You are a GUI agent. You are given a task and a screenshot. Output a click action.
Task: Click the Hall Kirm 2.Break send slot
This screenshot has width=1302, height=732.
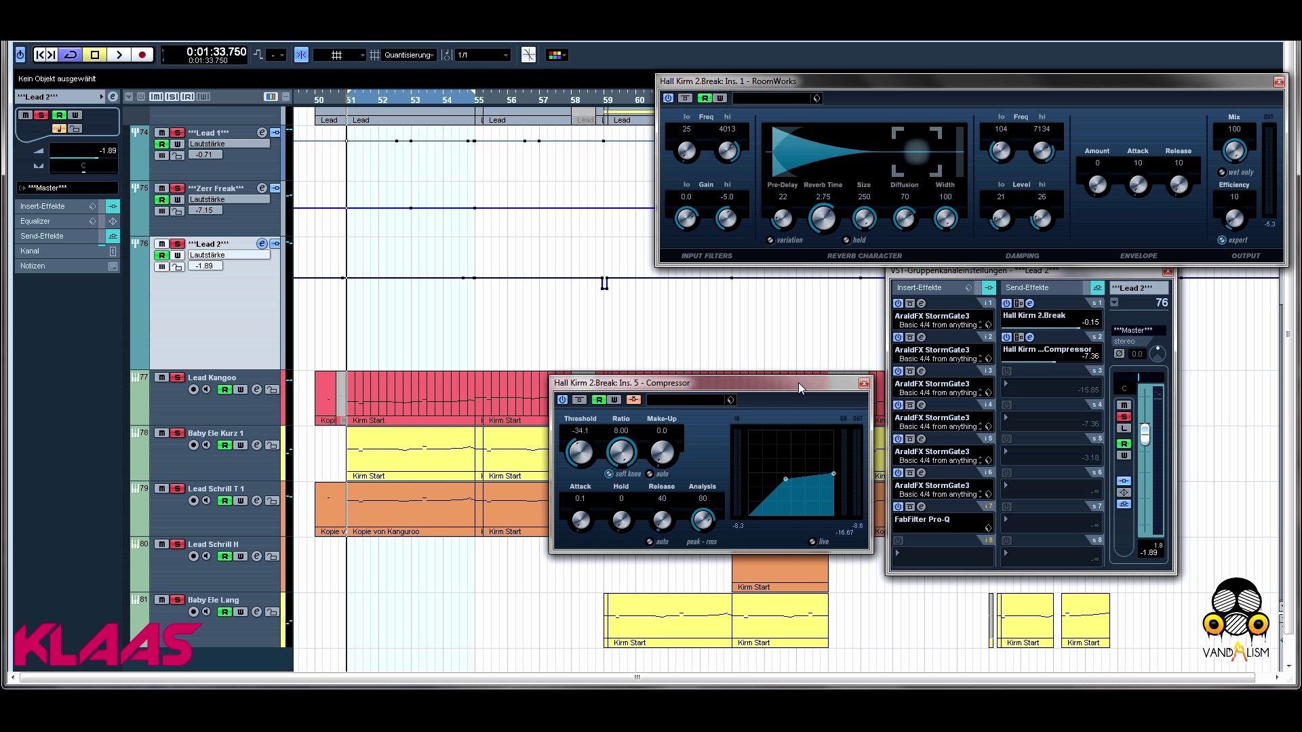coord(1052,320)
